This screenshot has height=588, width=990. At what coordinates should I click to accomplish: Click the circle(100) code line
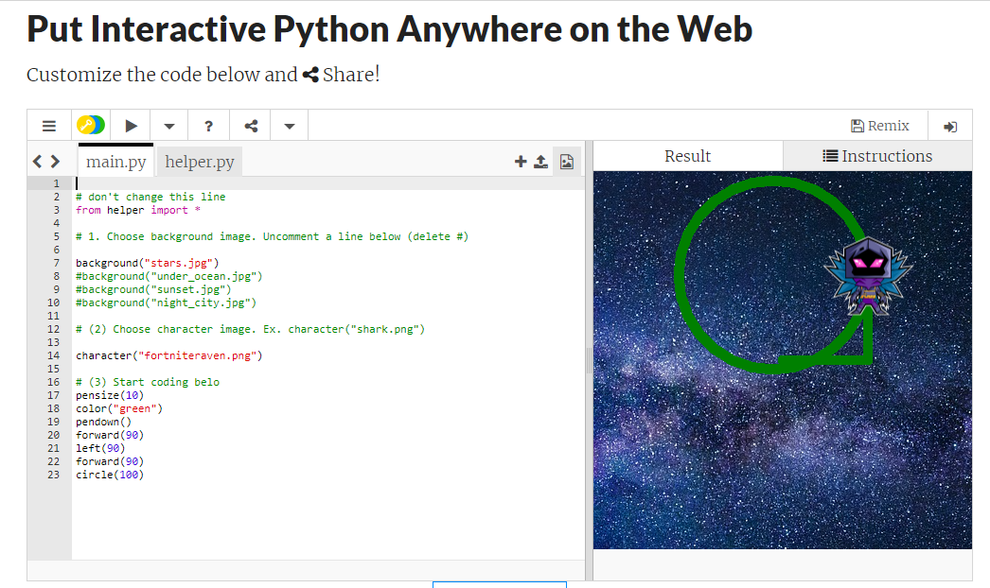click(x=110, y=475)
